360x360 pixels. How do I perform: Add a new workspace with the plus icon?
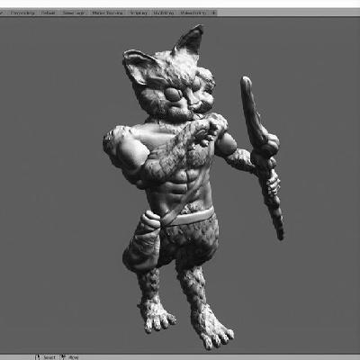point(213,13)
